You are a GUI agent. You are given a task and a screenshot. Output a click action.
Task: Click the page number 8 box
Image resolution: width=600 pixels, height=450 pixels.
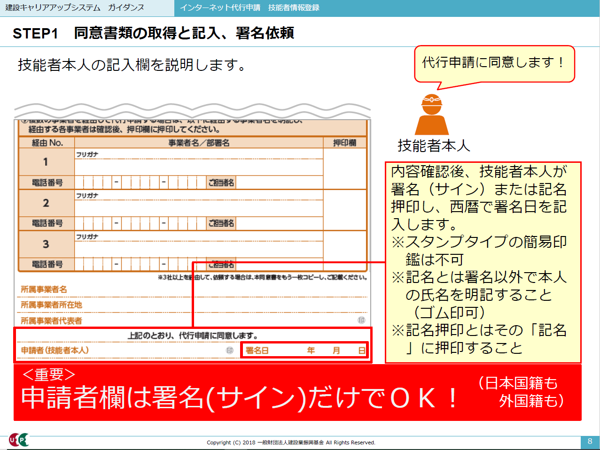[x=590, y=441]
